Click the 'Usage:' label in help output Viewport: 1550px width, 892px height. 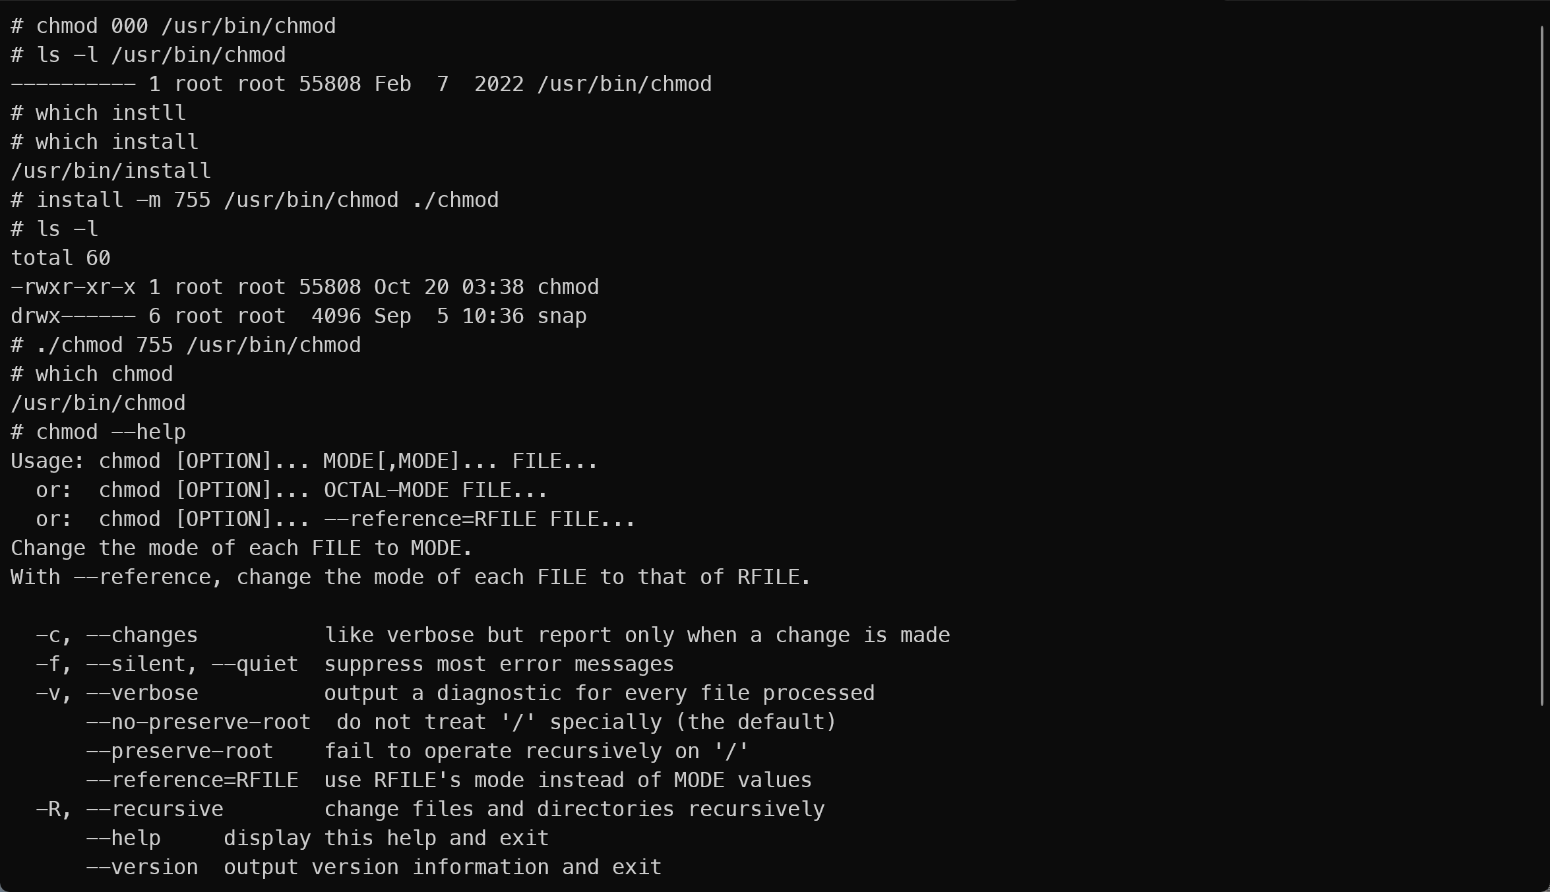(47, 461)
